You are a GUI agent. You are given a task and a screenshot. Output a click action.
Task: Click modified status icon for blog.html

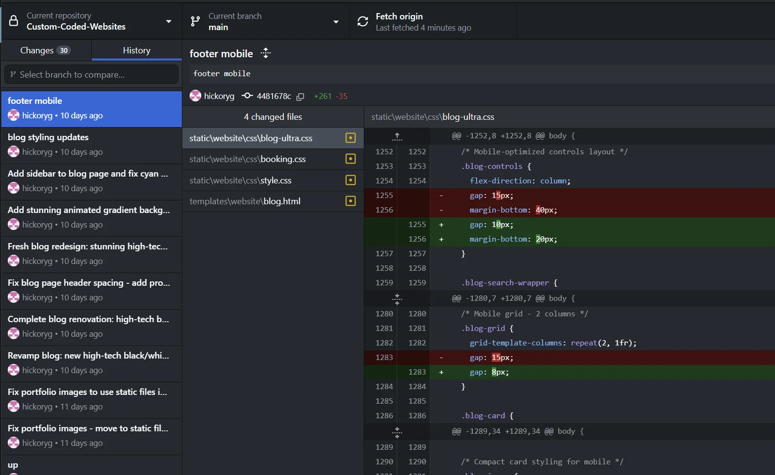coord(350,201)
